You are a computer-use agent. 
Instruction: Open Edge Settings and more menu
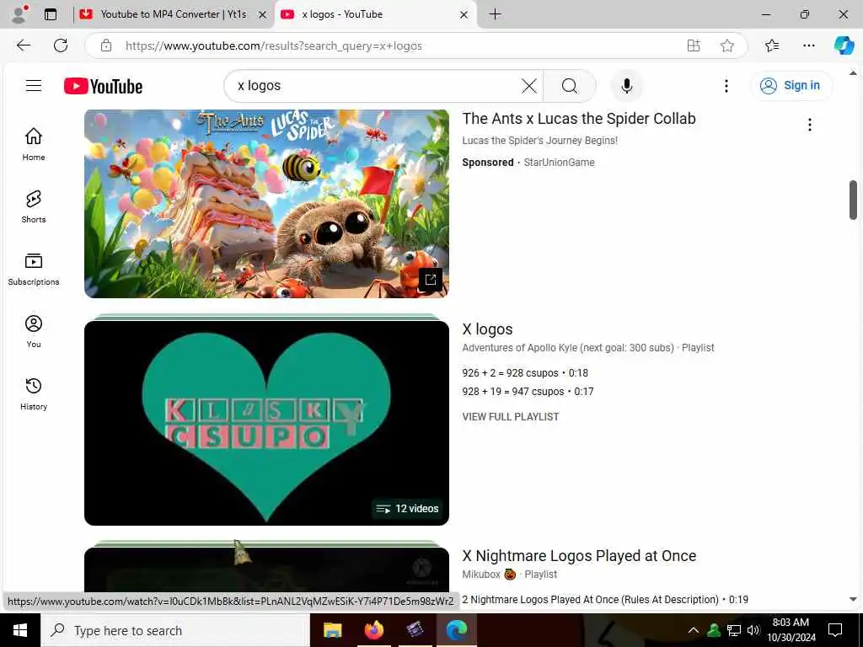pos(808,45)
